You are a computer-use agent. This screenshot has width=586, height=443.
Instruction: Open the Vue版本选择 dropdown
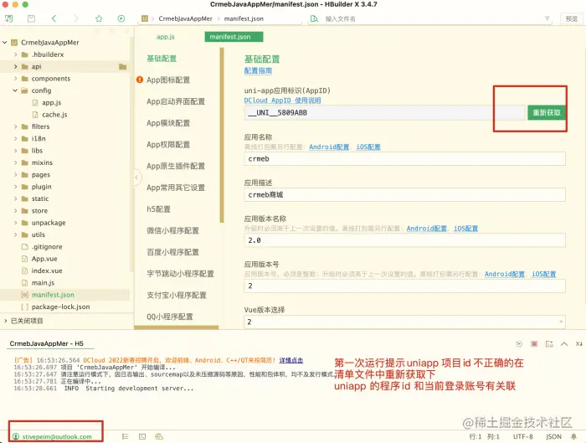pyautogui.click(x=404, y=322)
